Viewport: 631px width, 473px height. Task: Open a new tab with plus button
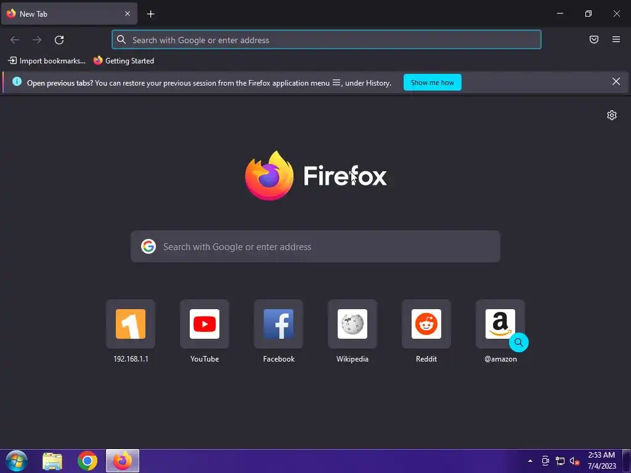tap(150, 14)
